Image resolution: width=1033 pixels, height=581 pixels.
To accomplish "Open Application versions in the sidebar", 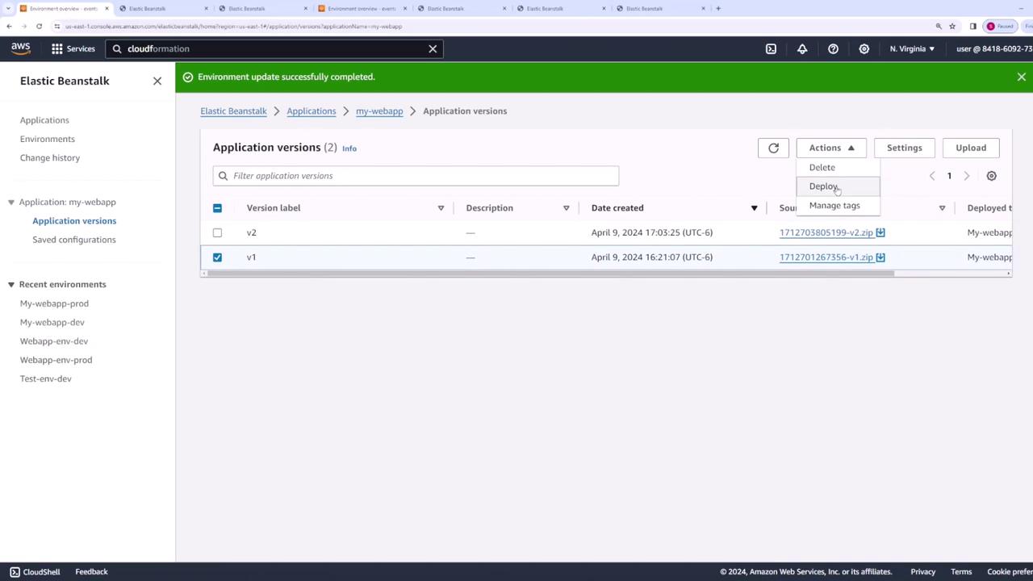I will pyautogui.click(x=74, y=221).
